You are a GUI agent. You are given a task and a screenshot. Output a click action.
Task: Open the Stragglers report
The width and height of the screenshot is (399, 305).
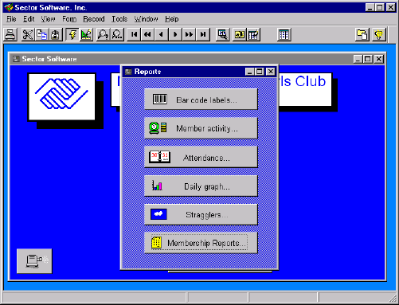coord(201,214)
